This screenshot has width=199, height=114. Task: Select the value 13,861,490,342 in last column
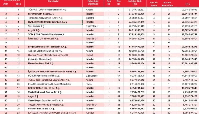(189, 63)
